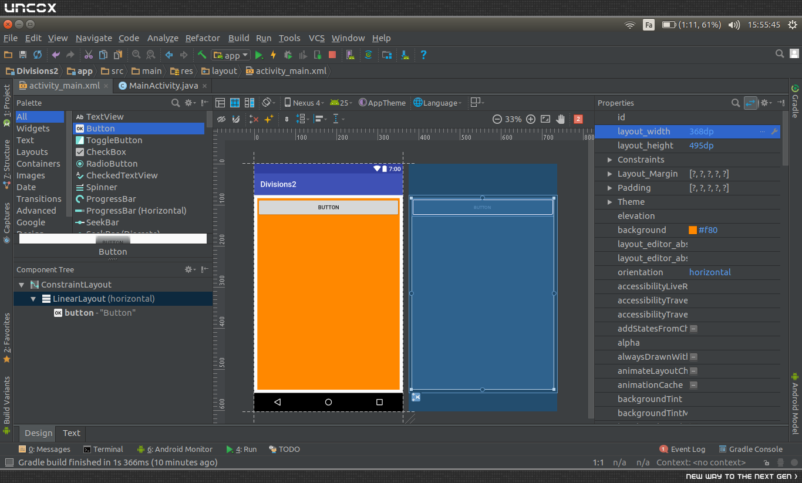Zoom out the design with the minus icon
Screen dimensions: 802x483
coord(497,119)
